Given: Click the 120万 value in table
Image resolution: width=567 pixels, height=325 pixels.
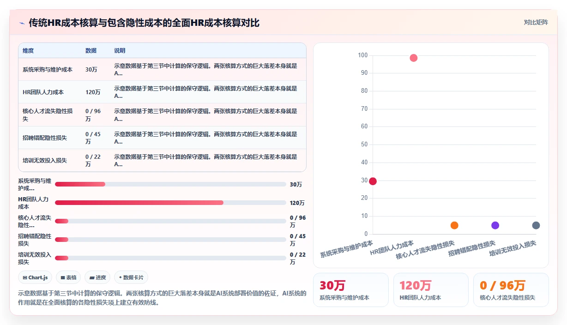Looking at the screenshot, I should click(93, 92).
